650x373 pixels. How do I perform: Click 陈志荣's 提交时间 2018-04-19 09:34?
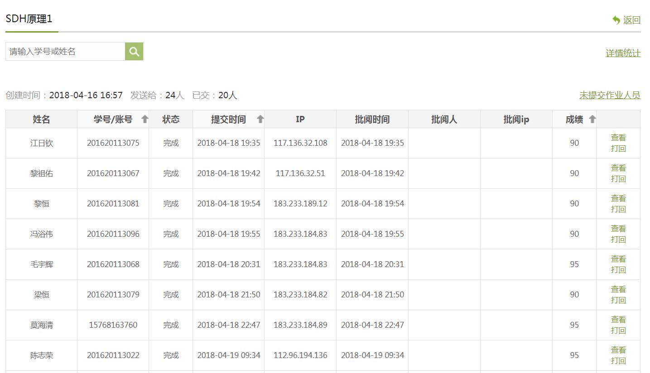(229, 355)
